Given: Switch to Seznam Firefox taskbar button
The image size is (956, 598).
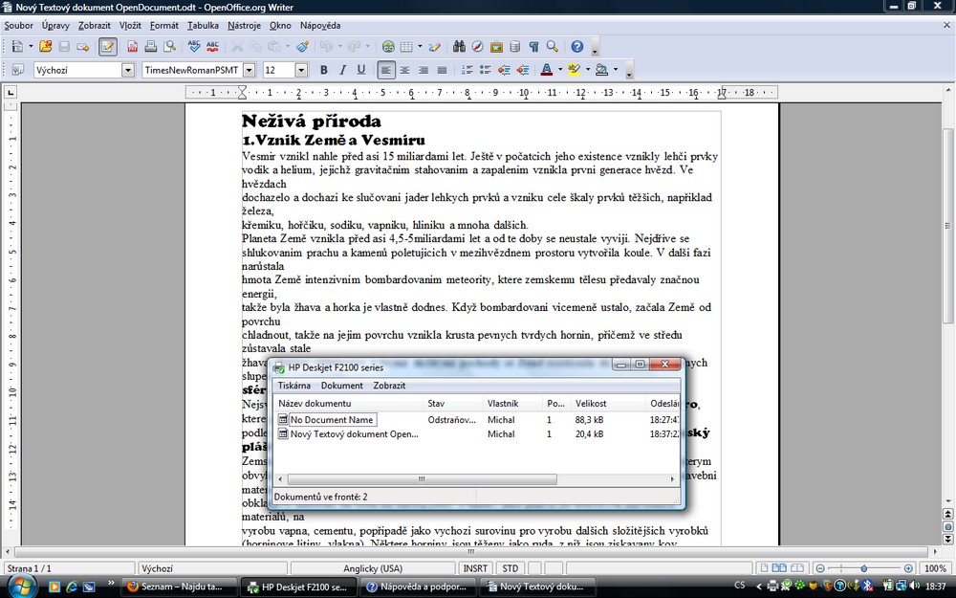Looking at the screenshot, I should pos(178,587).
